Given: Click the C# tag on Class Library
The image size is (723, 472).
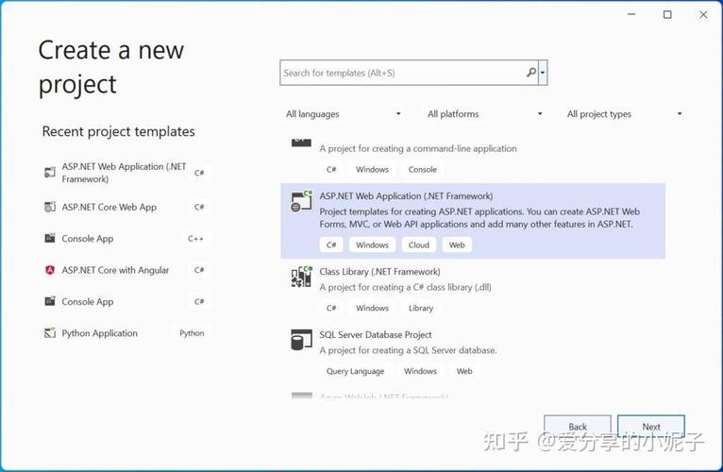Looking at the screenshot, I should [331, 308].
